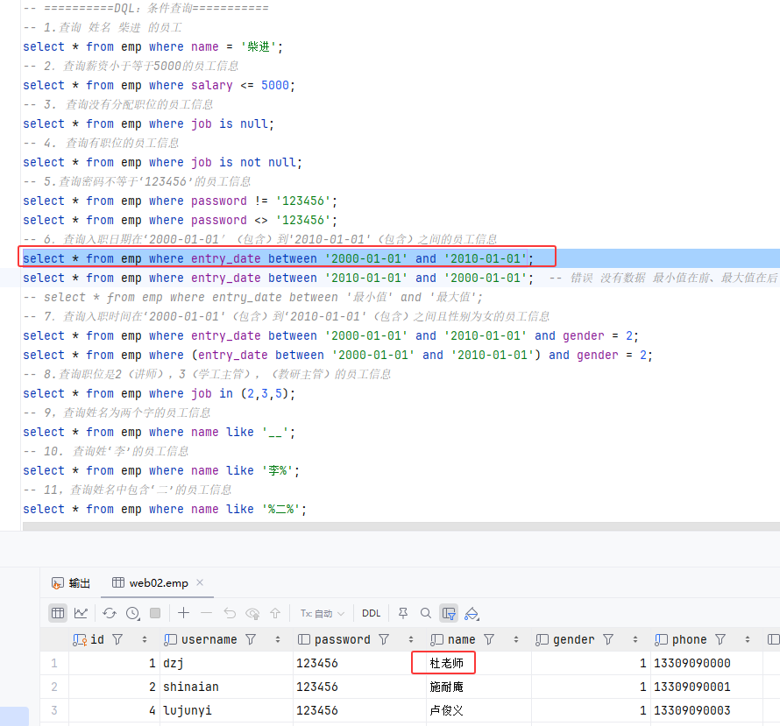Click the submit changes up-arrow icon
Screen dimensions: 780x726
click(x=275, y=613)
